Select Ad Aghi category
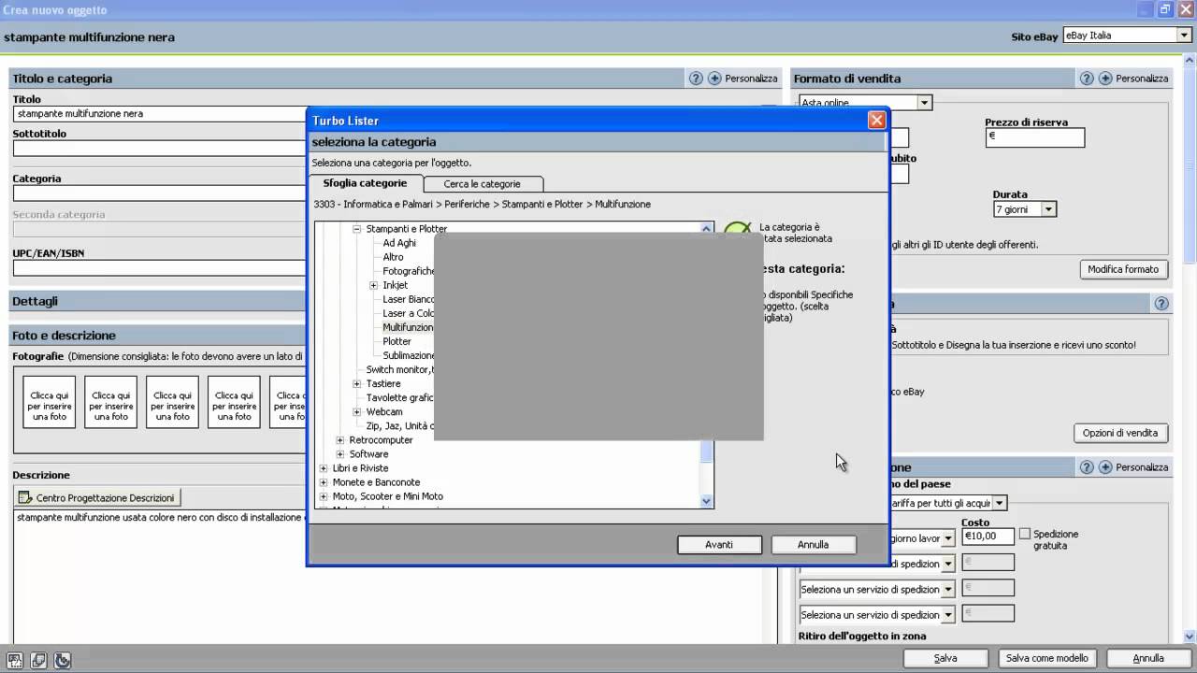This screenshot has width=1197, height=673. click(x=399, y=243)
